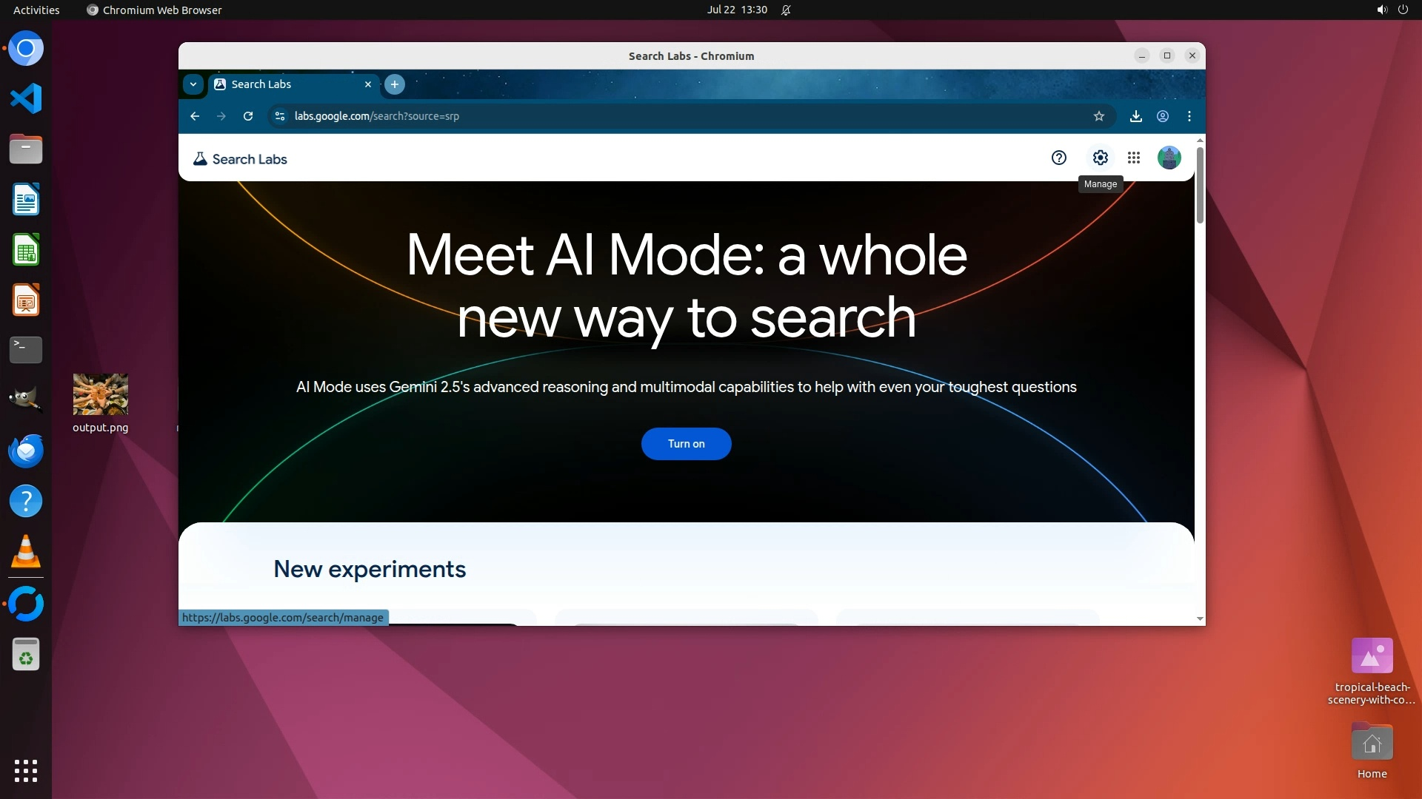Screen dimensions: 1422x799
Task: Click the Help question mark icon
Action: [x=1058, y=158]
